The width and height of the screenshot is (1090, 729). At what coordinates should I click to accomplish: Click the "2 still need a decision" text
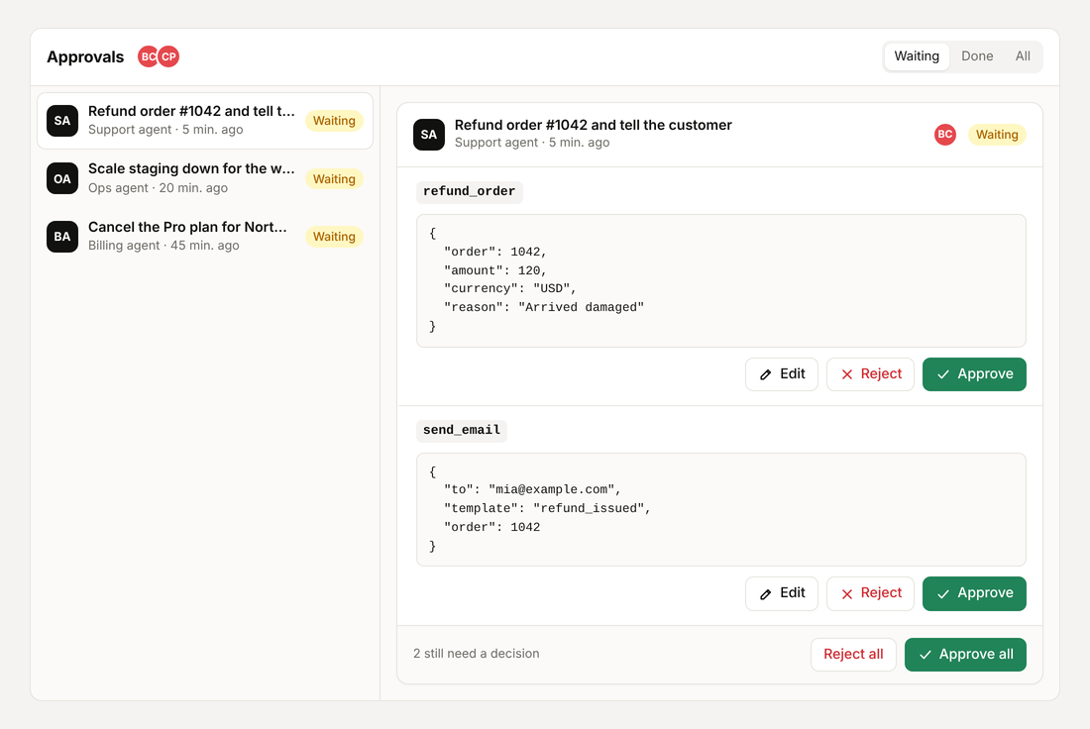tap(477, 654)
